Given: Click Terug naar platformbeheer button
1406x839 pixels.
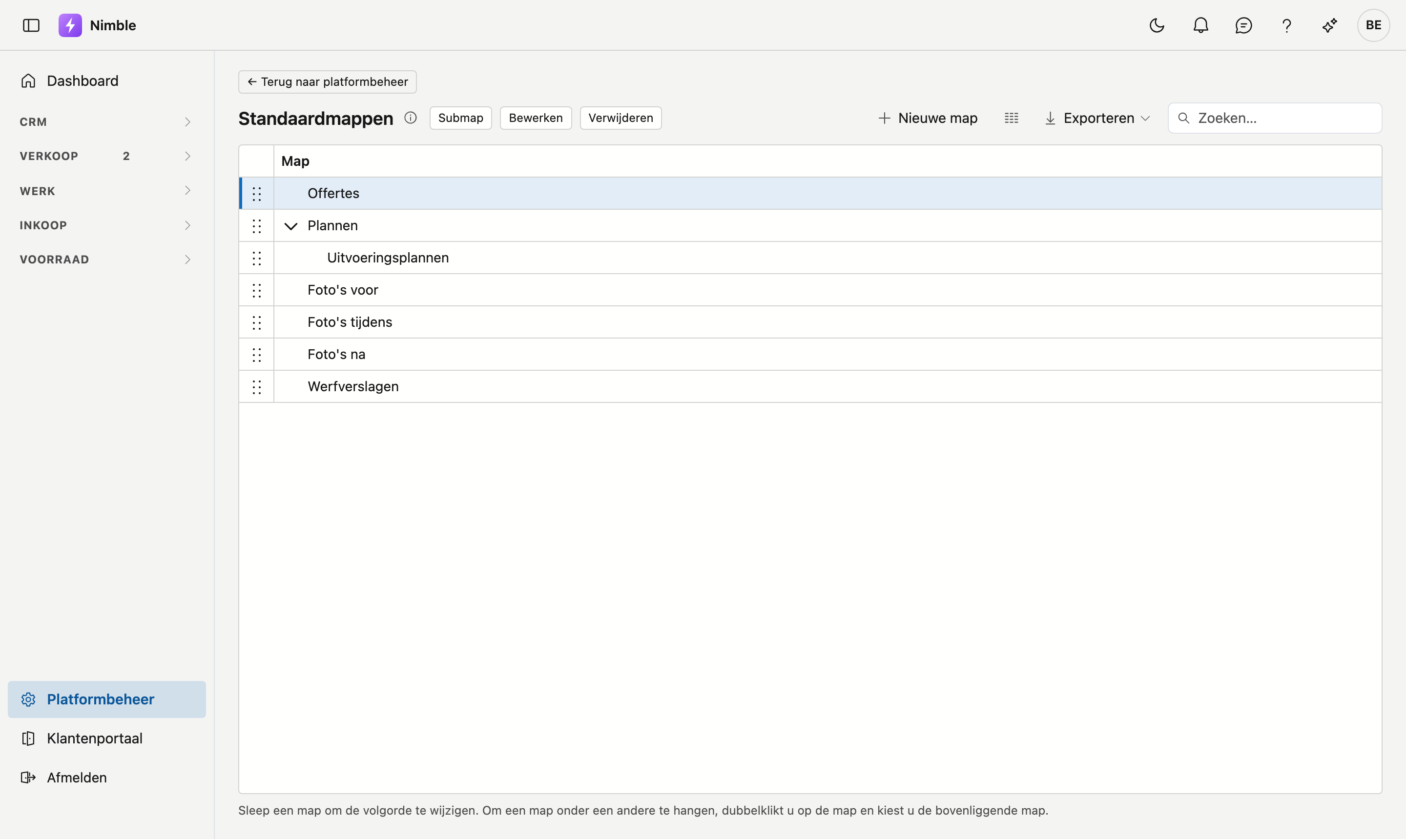Looking at the screenshot, I should tap(328, 81).
